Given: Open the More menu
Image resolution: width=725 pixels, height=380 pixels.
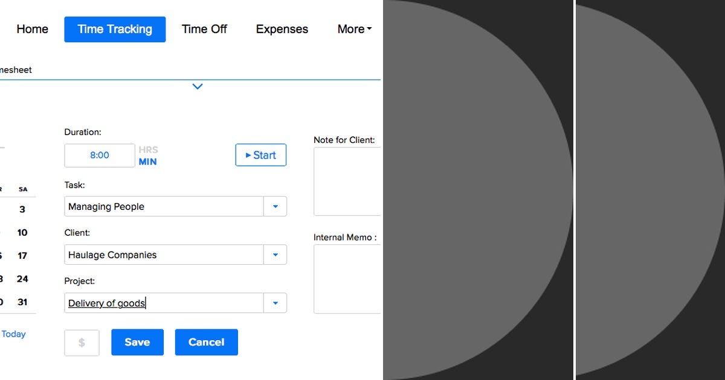Looking at the screenshot, I should [353, 29].
